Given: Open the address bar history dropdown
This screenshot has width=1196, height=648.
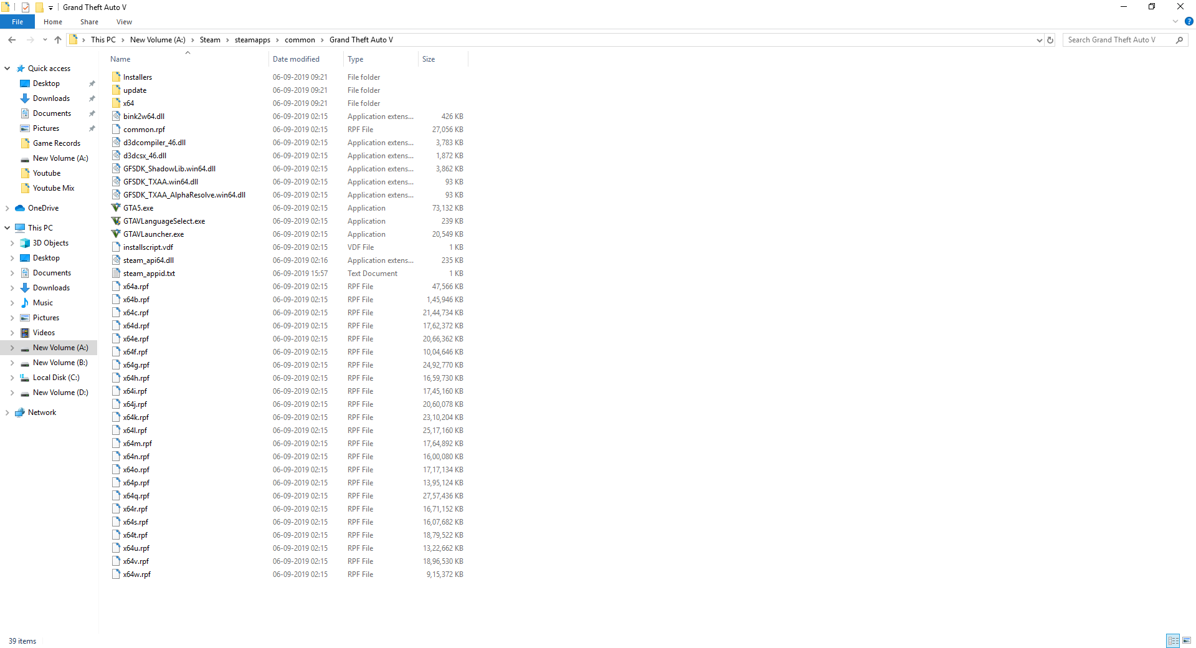Looking at the screenshot, I should (1039, 40).
